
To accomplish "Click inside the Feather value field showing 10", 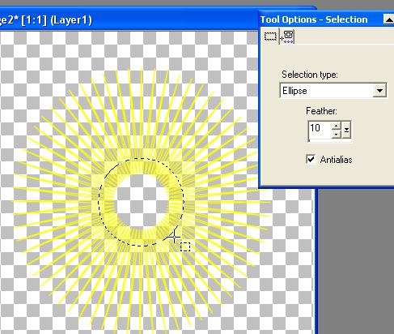I will pos(320,130).
